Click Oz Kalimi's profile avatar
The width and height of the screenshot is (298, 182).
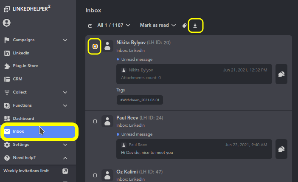pos(107,175)
